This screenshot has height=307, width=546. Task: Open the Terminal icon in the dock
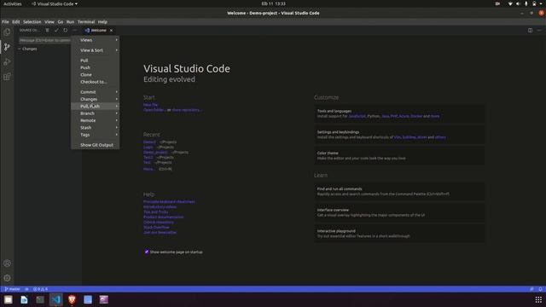click(x=40, y=299)
